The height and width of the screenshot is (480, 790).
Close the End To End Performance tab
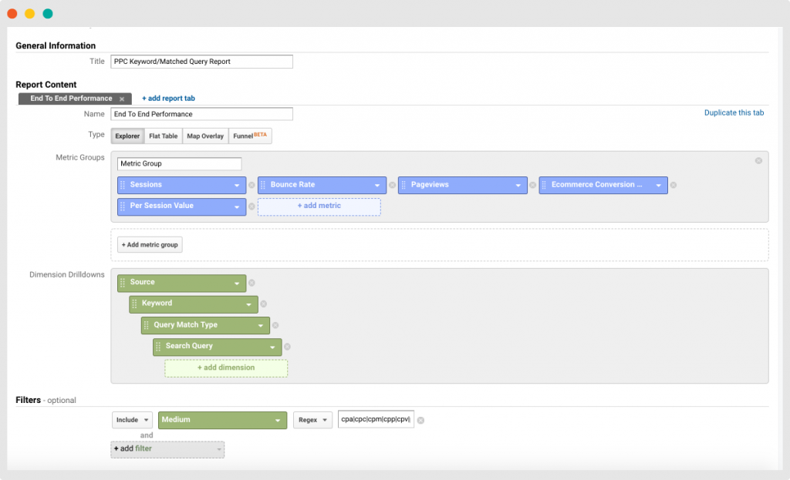click(122, 99)
